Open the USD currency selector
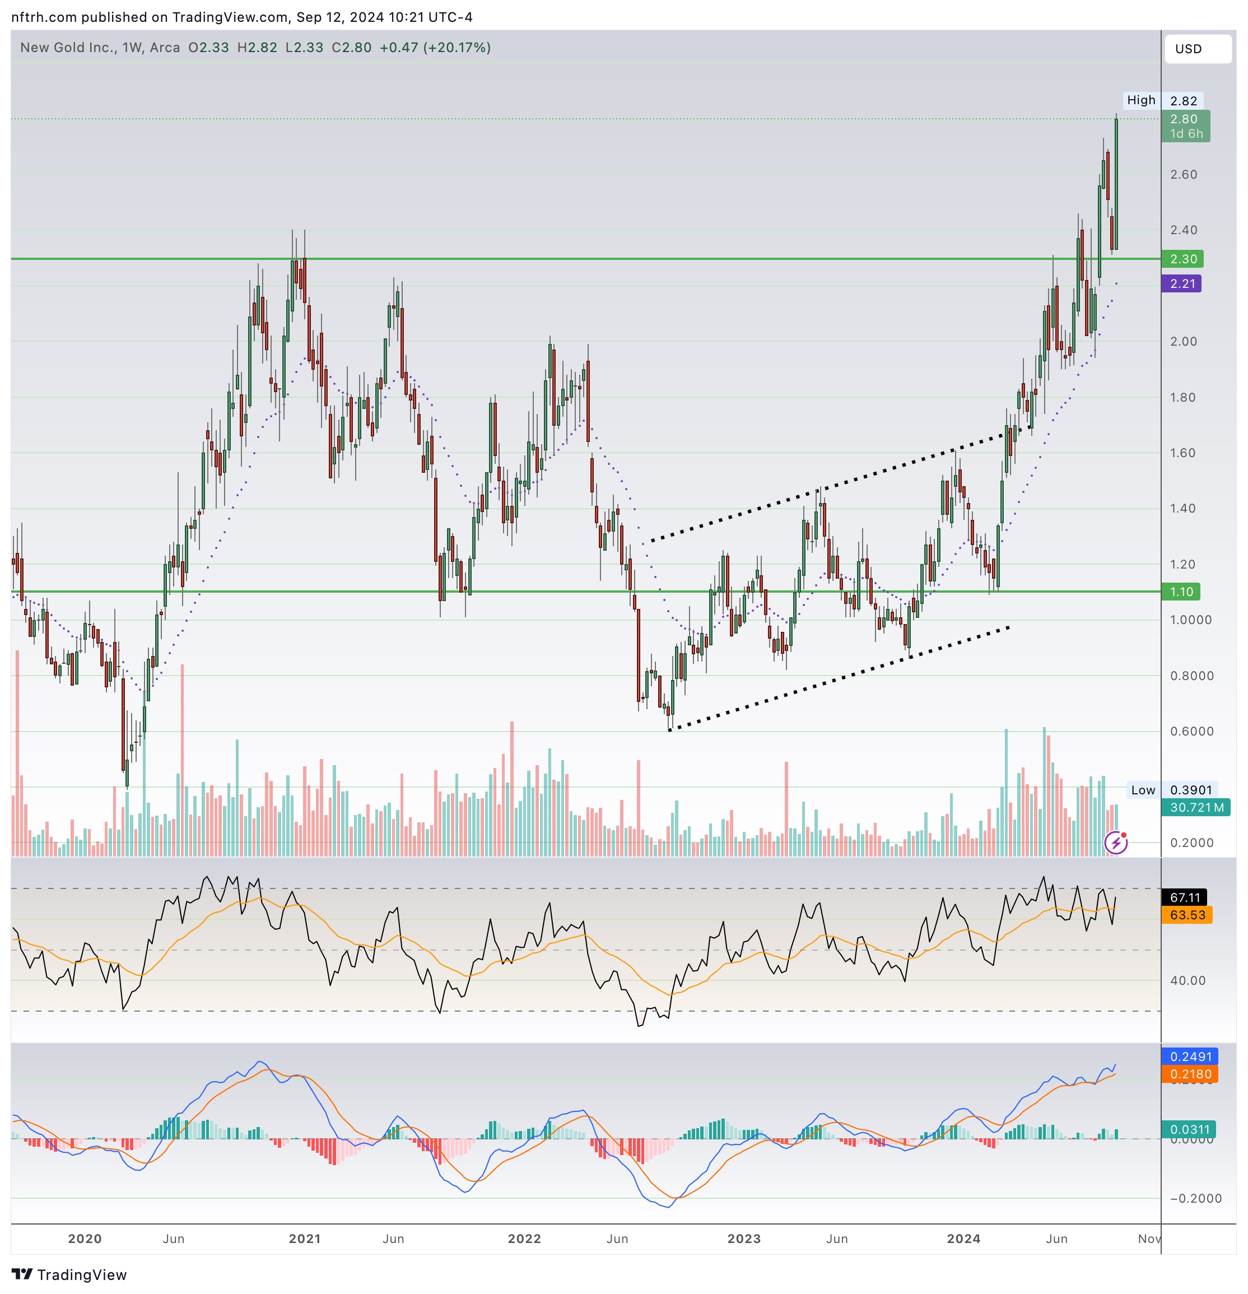The height and width of the screenshot is (1294, 1248). tap(1196, 49)
